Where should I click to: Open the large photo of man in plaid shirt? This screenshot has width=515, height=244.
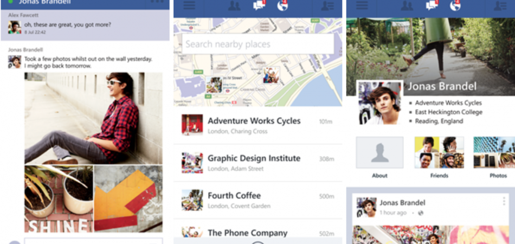tap(93, 118)
